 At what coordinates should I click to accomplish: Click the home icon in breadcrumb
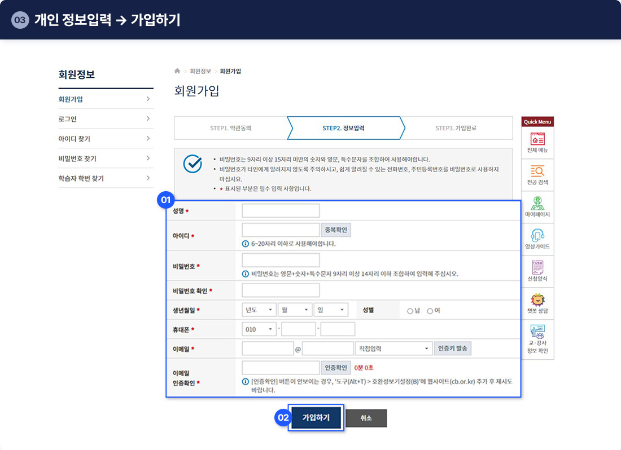click(x=177, y=71)
